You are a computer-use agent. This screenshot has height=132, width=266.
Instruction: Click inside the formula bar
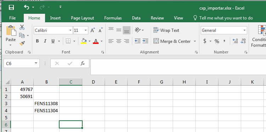point(178,67)
